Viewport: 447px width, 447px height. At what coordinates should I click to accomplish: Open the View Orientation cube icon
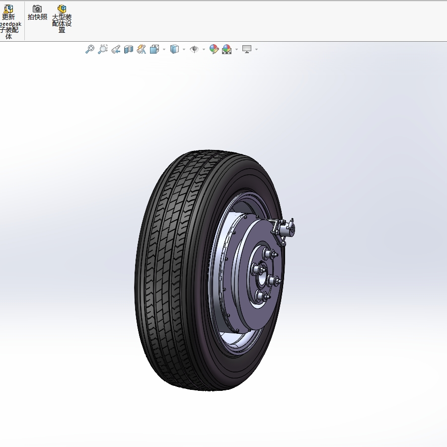[x=154, y=49]
